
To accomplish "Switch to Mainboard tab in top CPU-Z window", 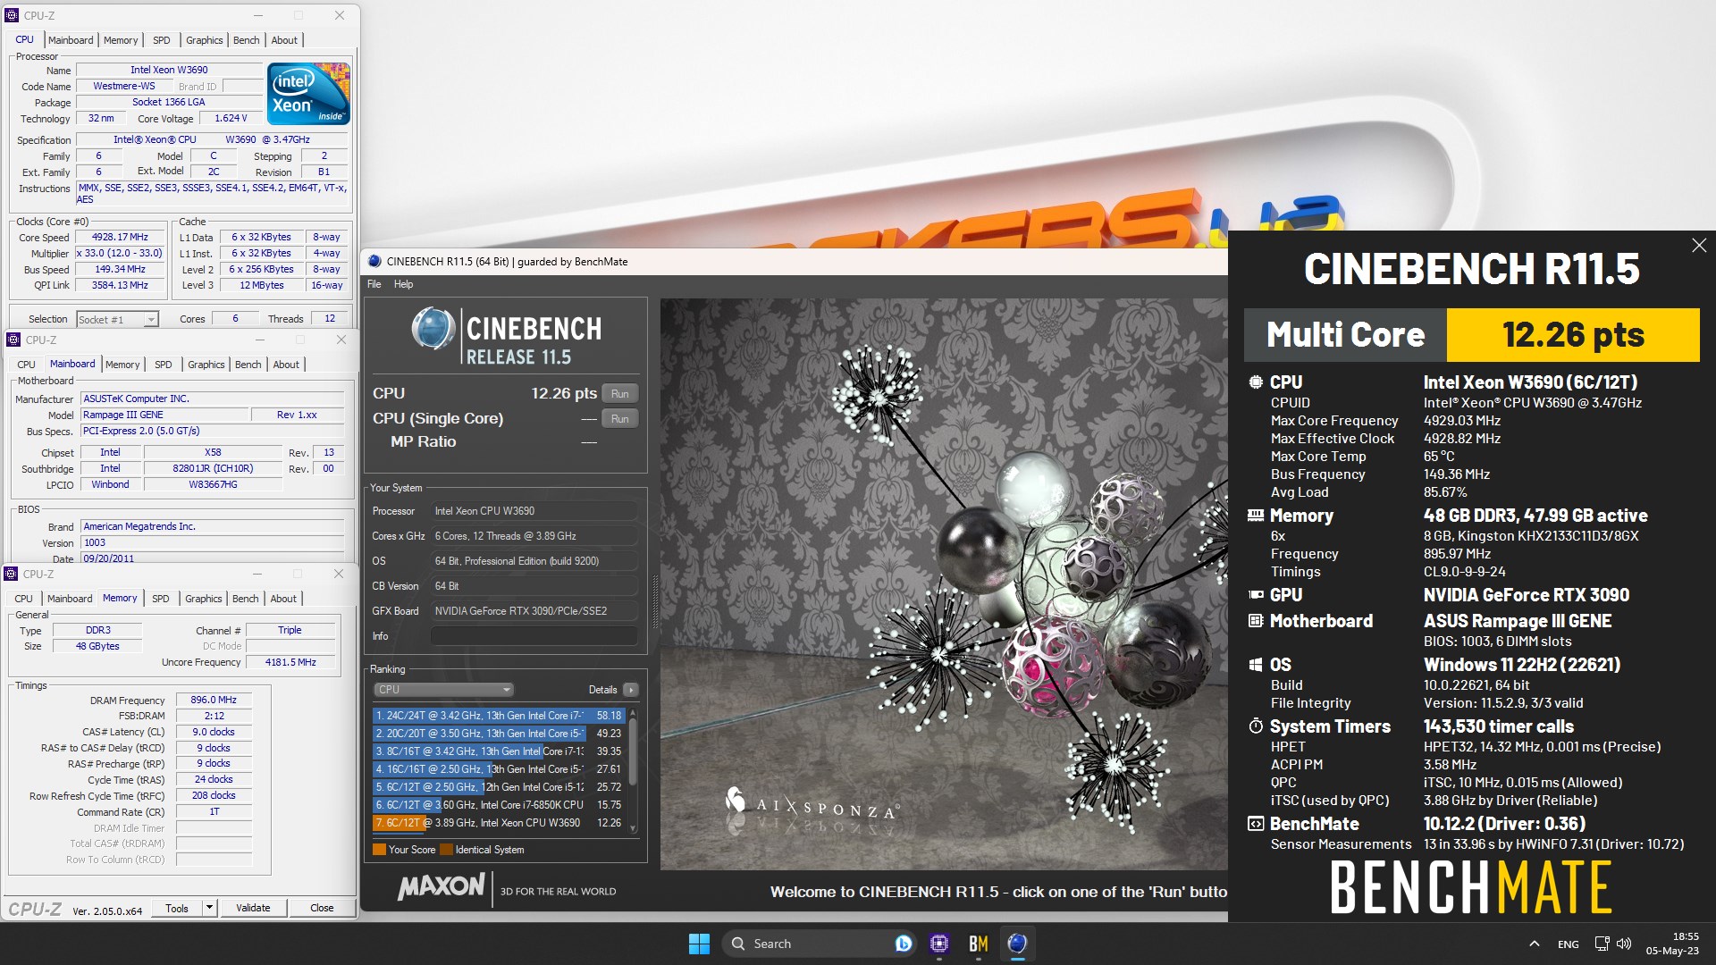I will click(71, 40).
